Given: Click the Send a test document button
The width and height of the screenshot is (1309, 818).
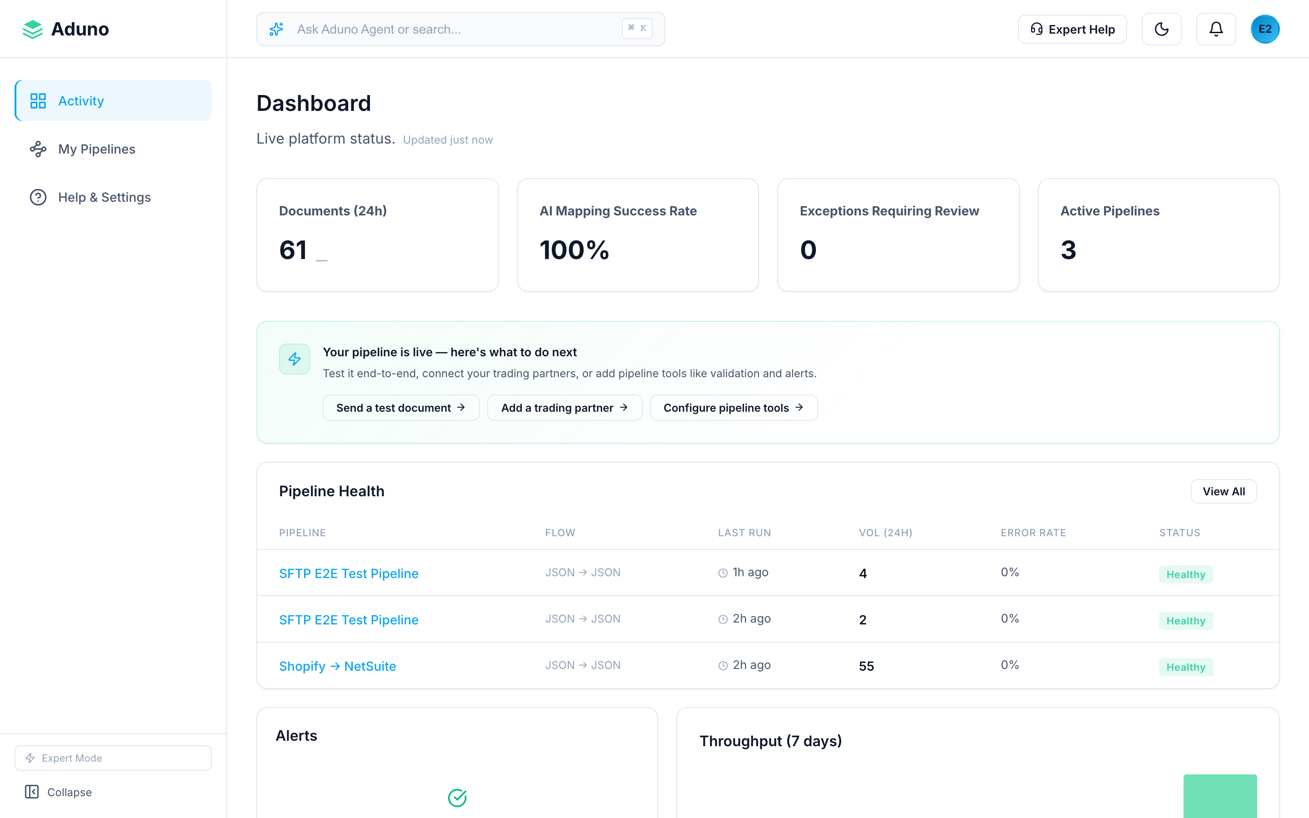Looking at the screenshot, I should [401, 407].
